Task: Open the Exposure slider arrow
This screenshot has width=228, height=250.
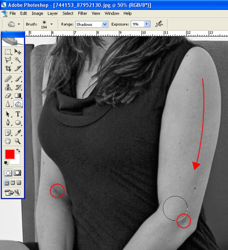Action: [x=147, y=24]
